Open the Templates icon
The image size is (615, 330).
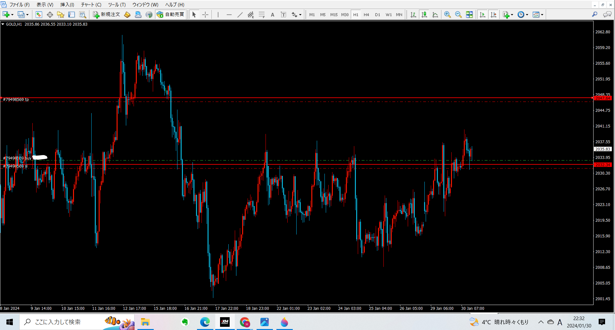[536, 14]
